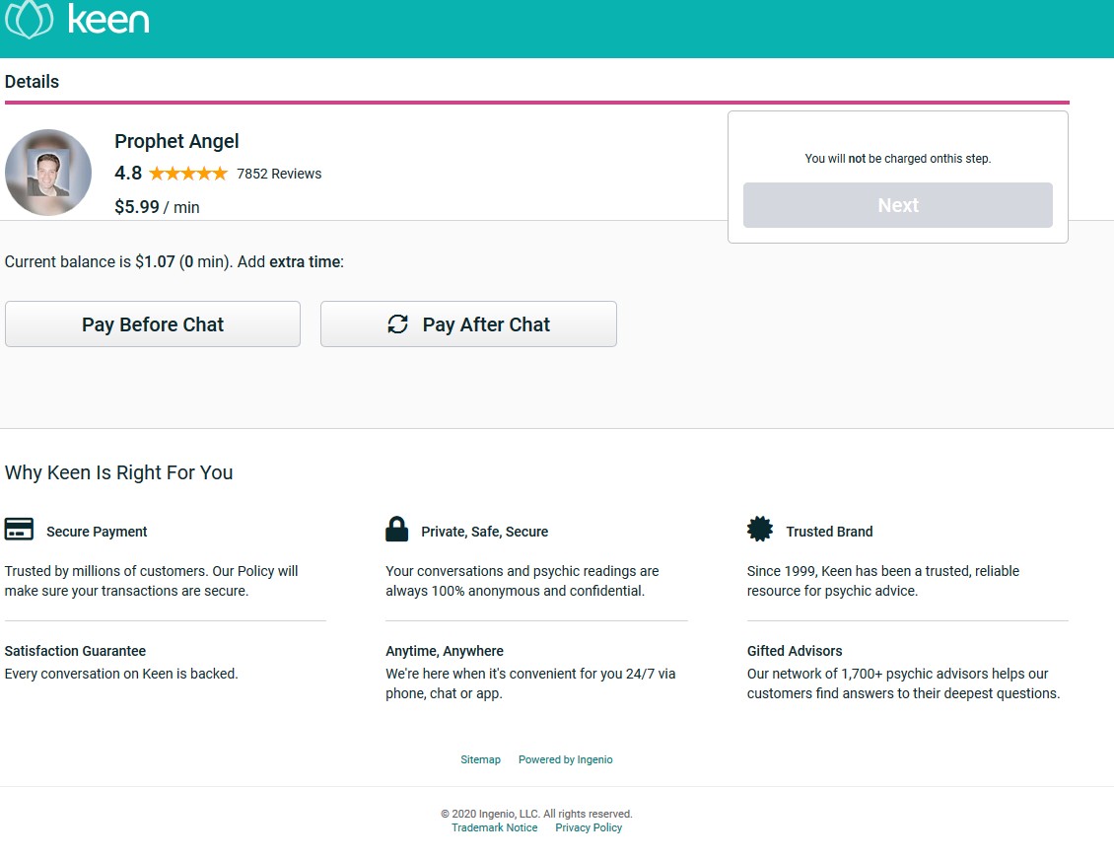Click the keen wordmark in header
Image resolution: width=1114 pixels, height=860 pixels.
point(108,19)
